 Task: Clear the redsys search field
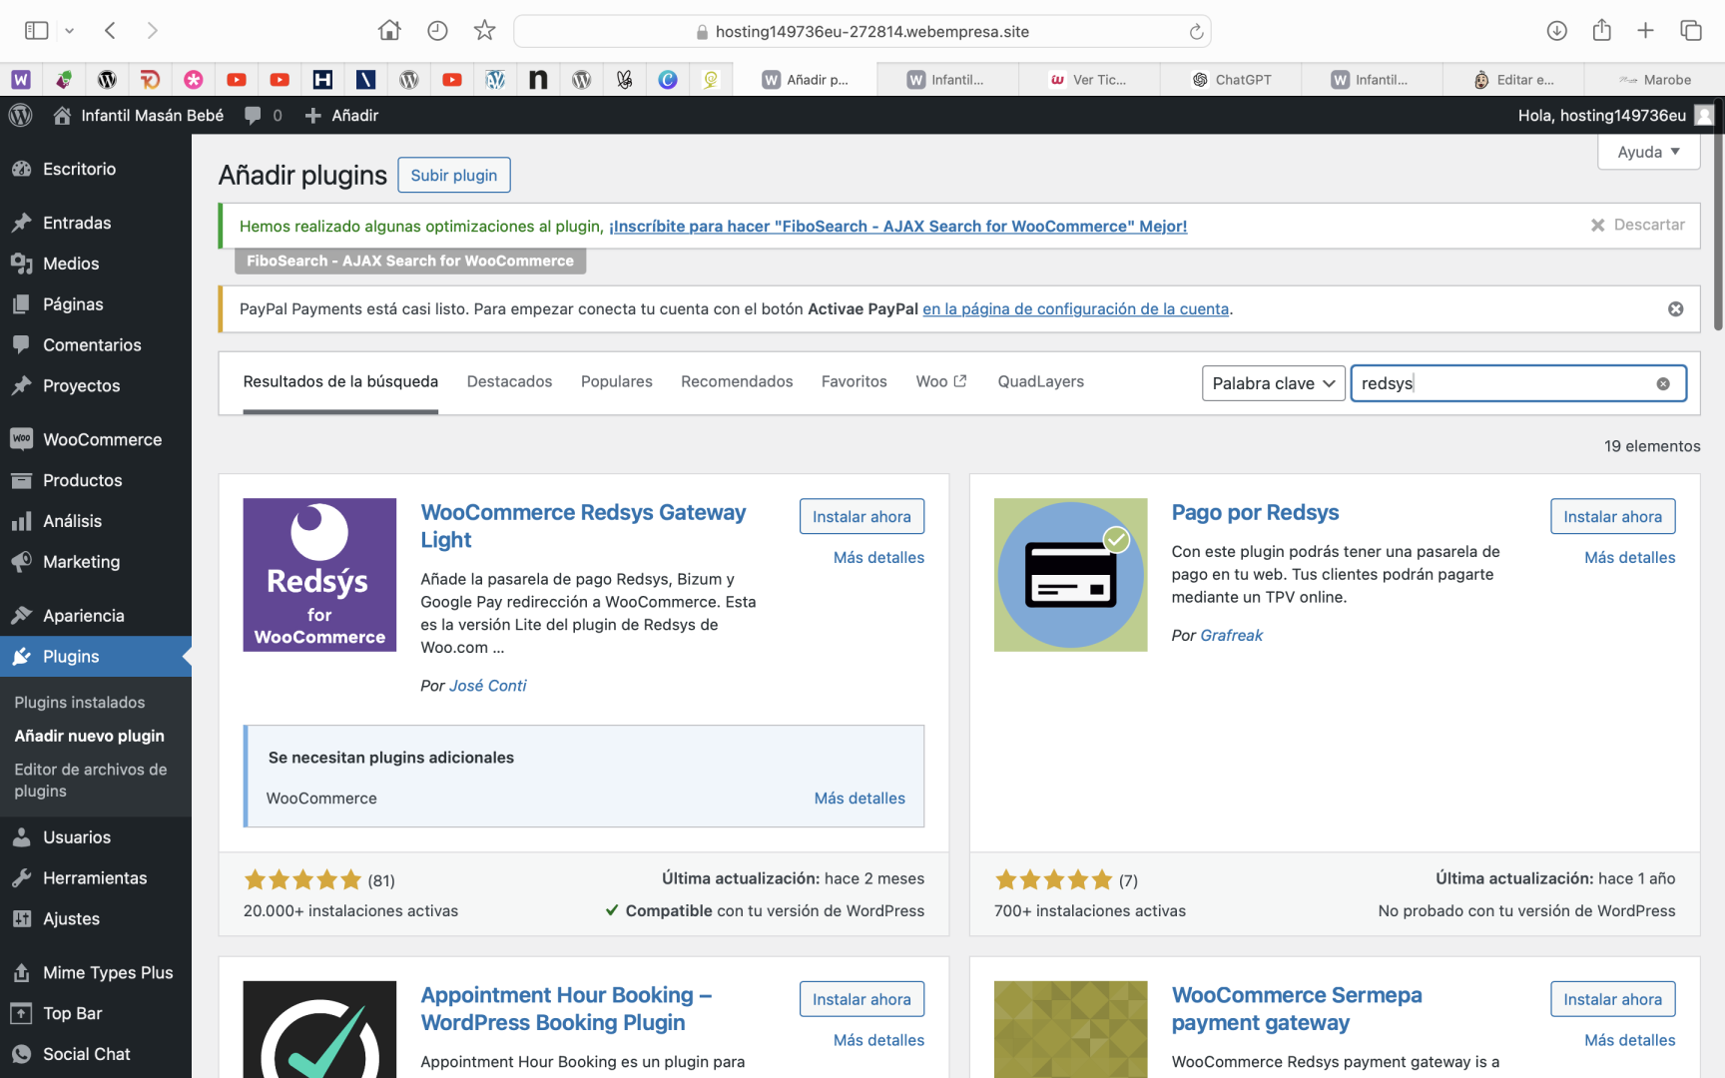[1663, 384]
